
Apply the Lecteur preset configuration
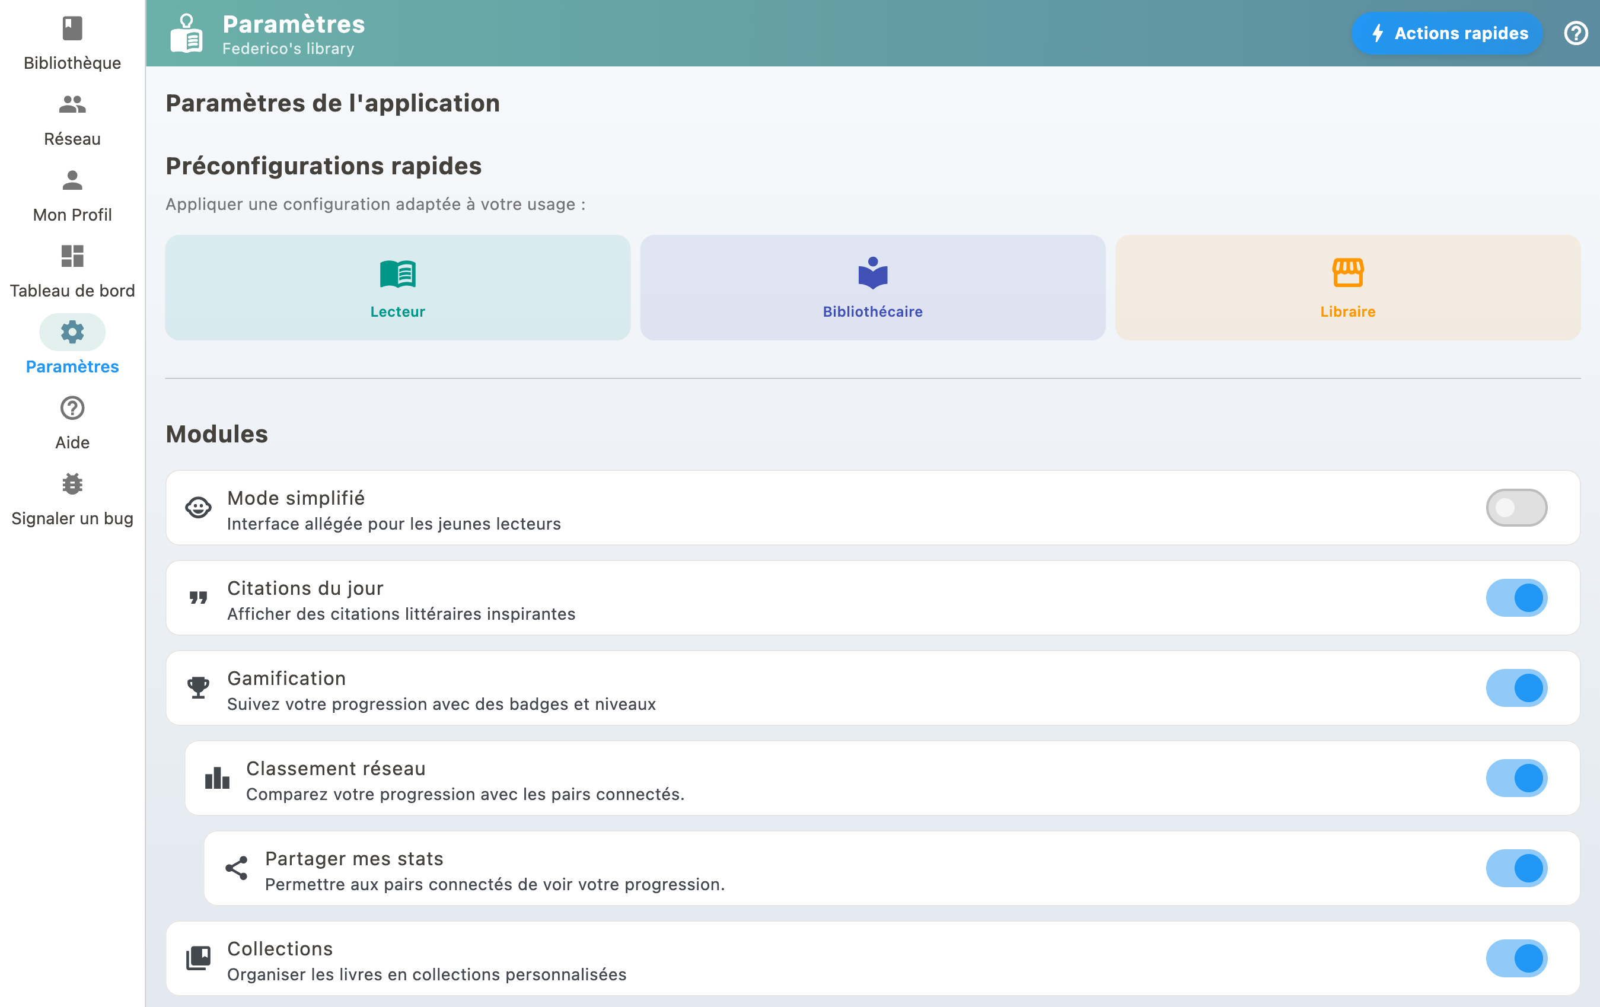point(398,287)
